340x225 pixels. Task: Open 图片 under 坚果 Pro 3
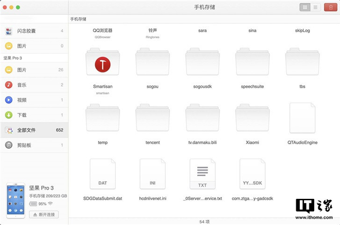34,70
